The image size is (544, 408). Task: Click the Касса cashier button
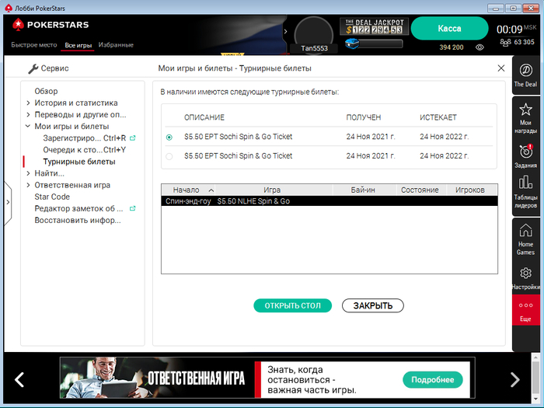[x=449, y=29]
